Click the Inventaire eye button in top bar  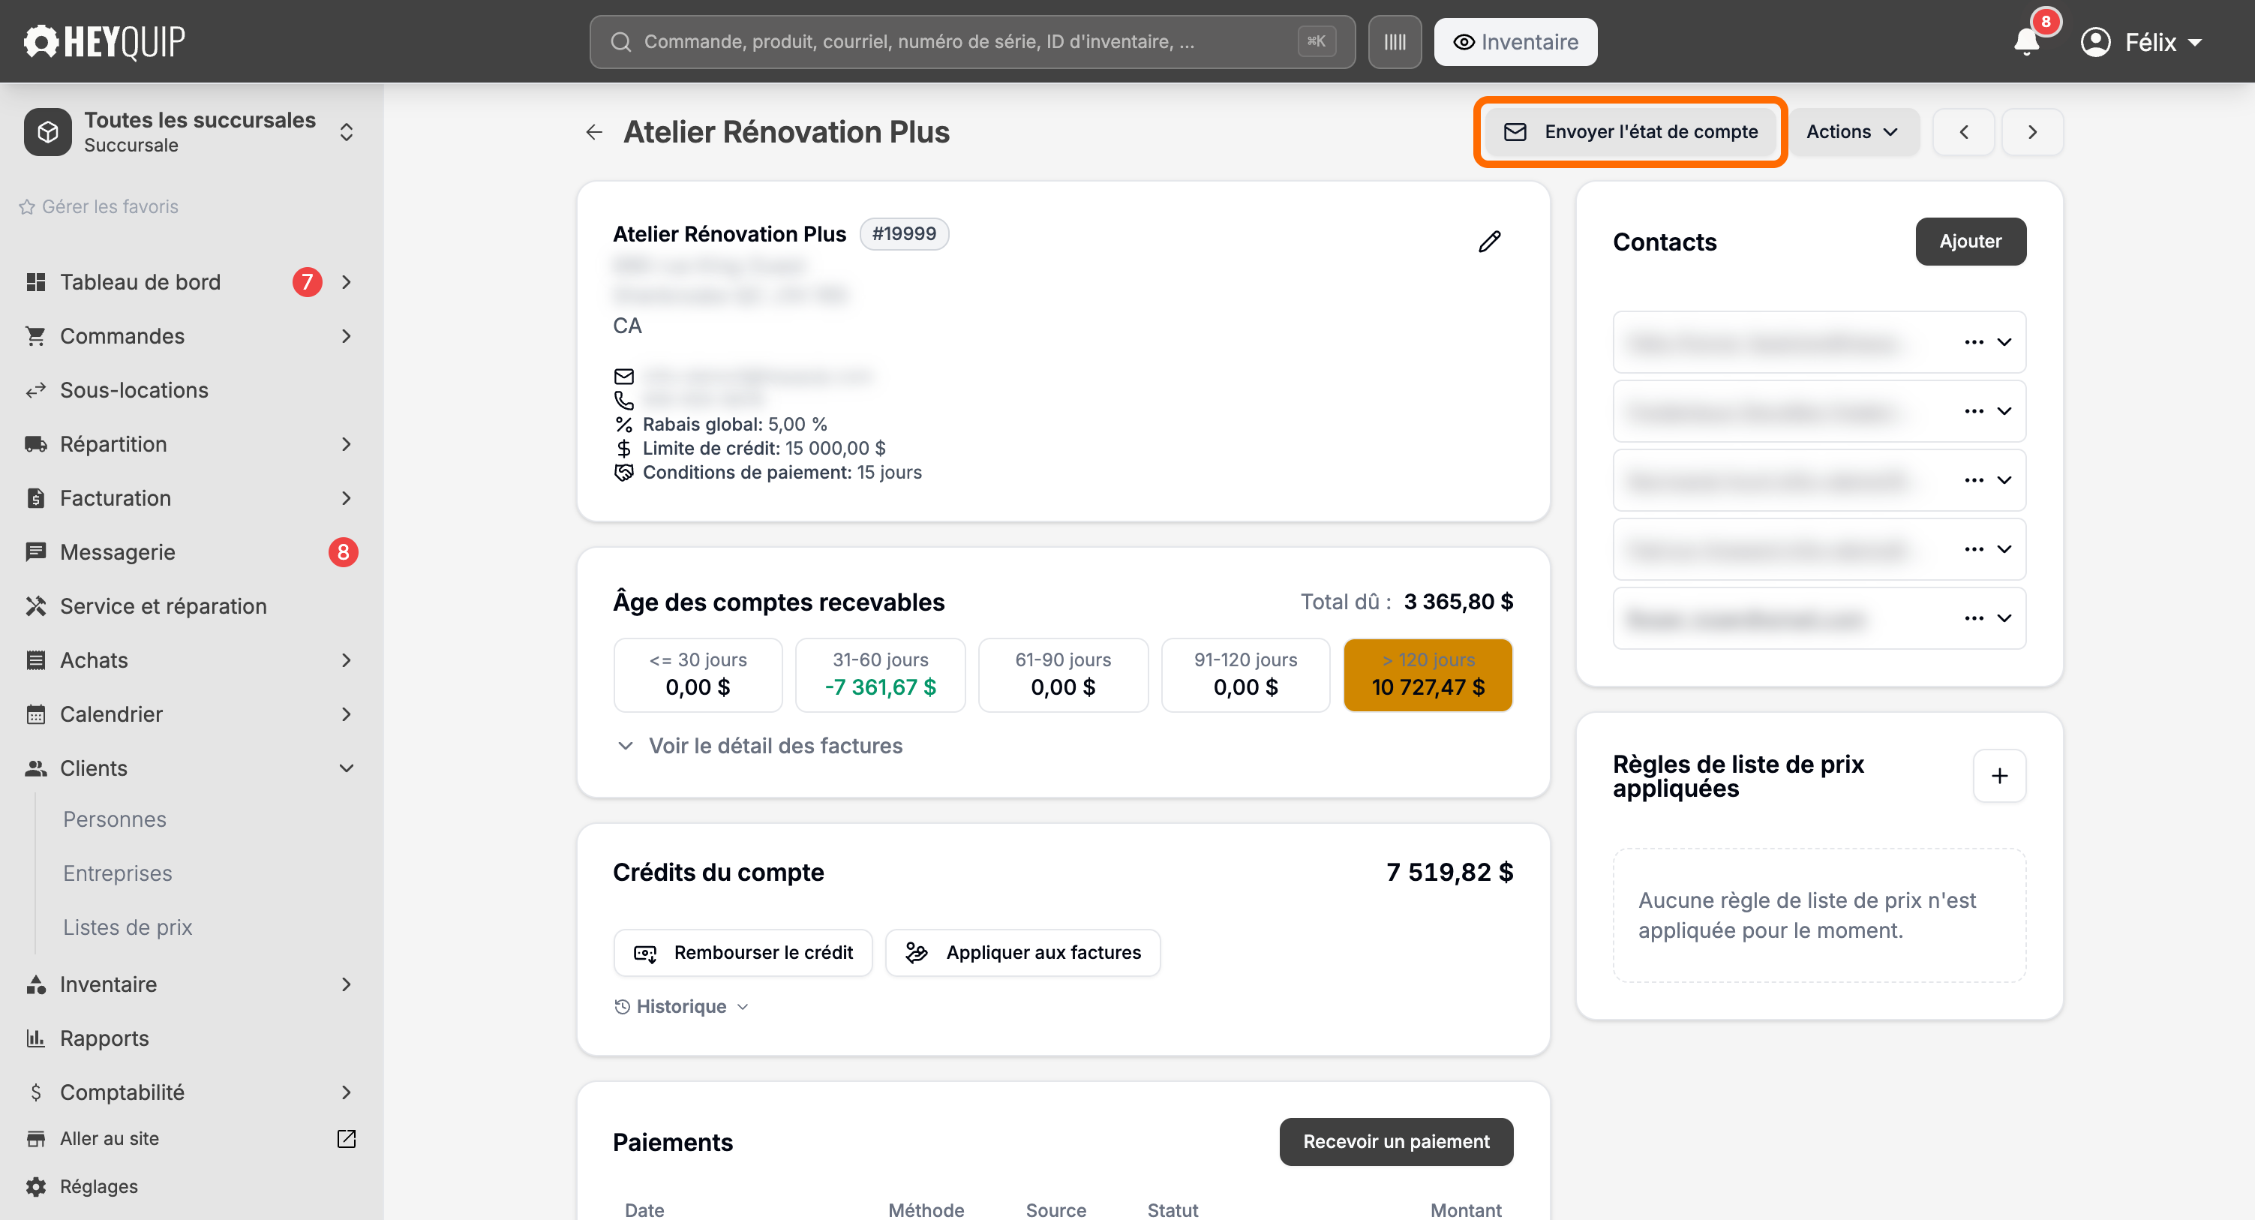[x=1515, y=42]
